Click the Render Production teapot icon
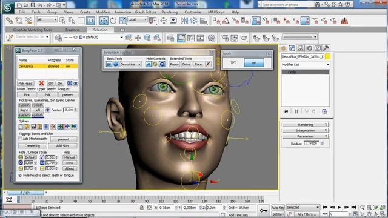 244,38
